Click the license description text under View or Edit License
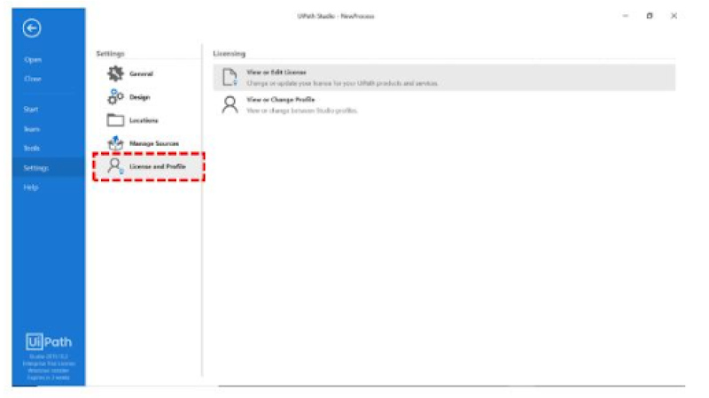Screen dimensions: 709x398 (342, 83)
